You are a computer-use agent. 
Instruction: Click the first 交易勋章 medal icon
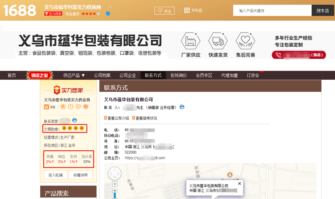64,128
